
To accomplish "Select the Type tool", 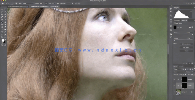I will tap(2, 32).
